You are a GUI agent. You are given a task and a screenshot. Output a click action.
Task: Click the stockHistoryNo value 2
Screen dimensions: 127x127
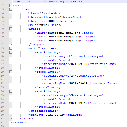[x=72, y=76]
